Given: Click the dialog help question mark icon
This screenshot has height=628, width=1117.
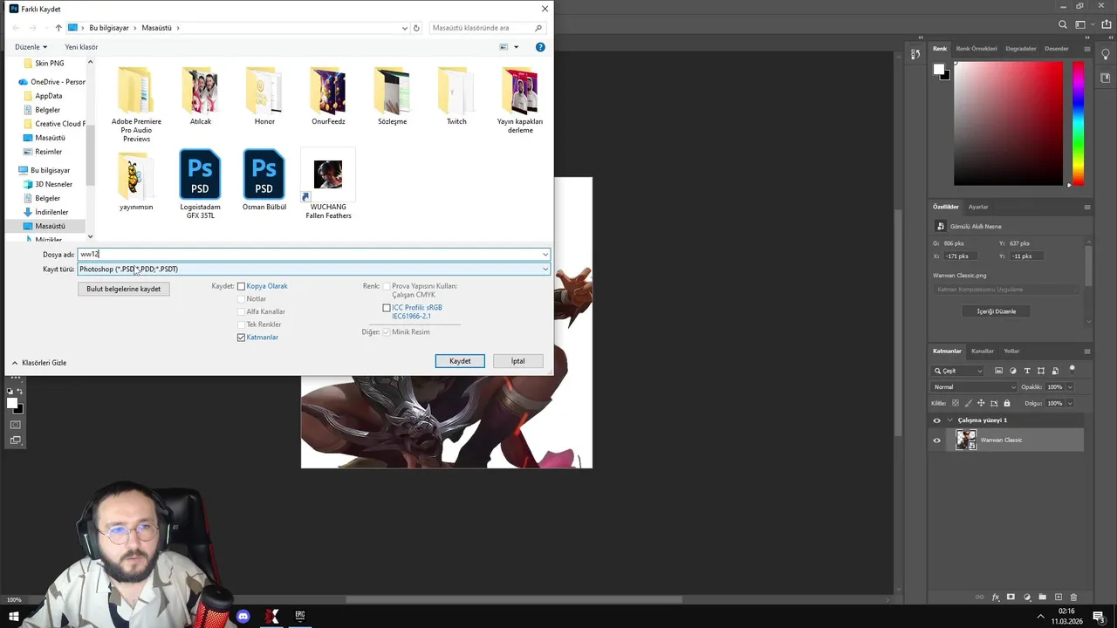Looking at the screenshot, I should (540, 47).
